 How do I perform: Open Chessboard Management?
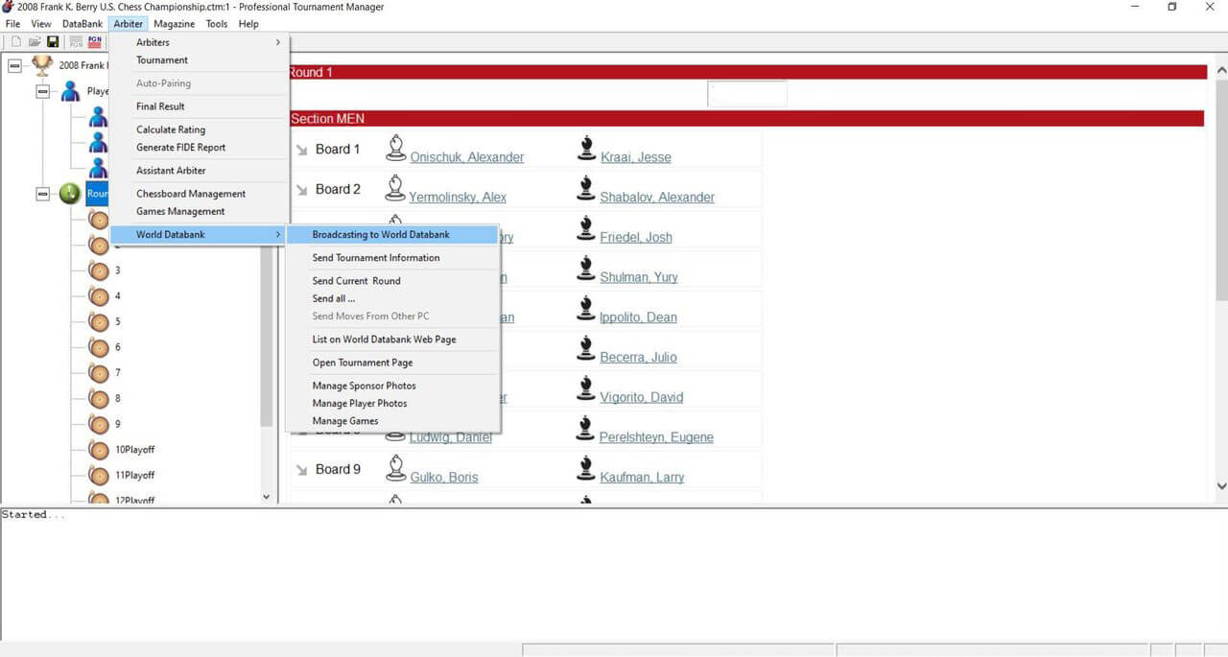[x=199, y=194]
